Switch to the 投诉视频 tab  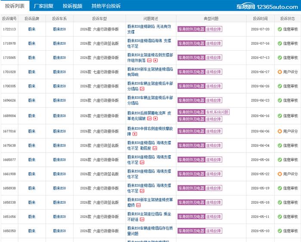(73, 6)
